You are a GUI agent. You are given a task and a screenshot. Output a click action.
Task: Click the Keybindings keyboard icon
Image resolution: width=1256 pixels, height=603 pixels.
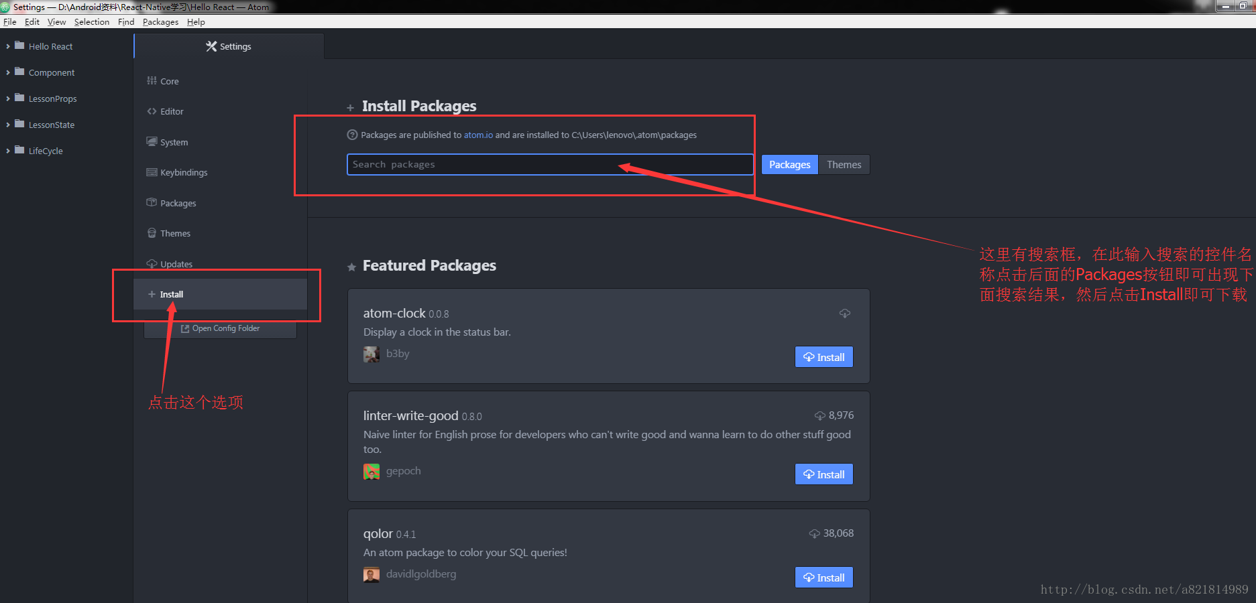click(152, 172)
